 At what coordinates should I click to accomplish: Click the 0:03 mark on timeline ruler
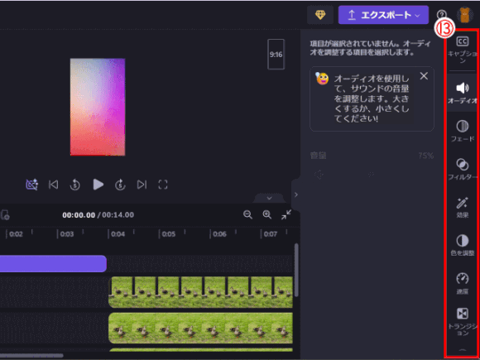coord(67,234)
